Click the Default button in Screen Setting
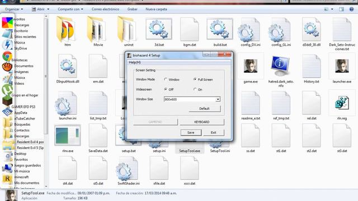Viewport: 358px width, 201px height. click(205, 108)
